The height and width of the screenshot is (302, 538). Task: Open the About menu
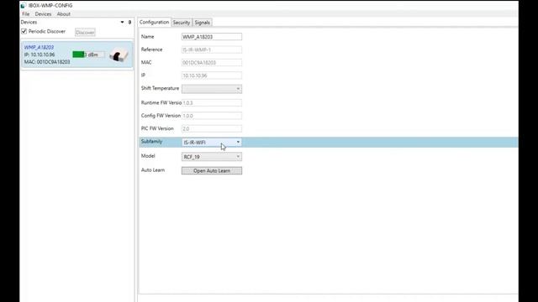(x=64, y=14)
